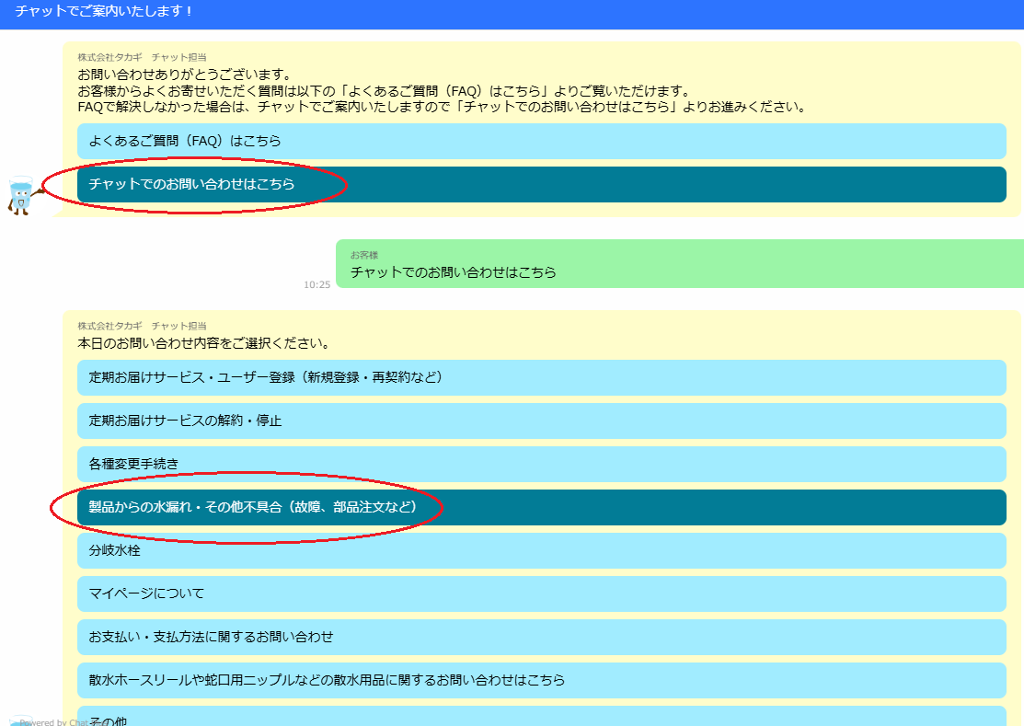Viewport: 1024px width, 726px height.
Task: Choose the 分岐水栓 inquiry option
Action: (x=541, y=550)
